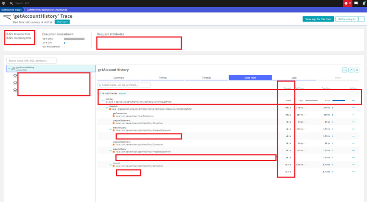Click the red problems alert badge
Viewport: 367px width, 202px height.
coord(347,3)
